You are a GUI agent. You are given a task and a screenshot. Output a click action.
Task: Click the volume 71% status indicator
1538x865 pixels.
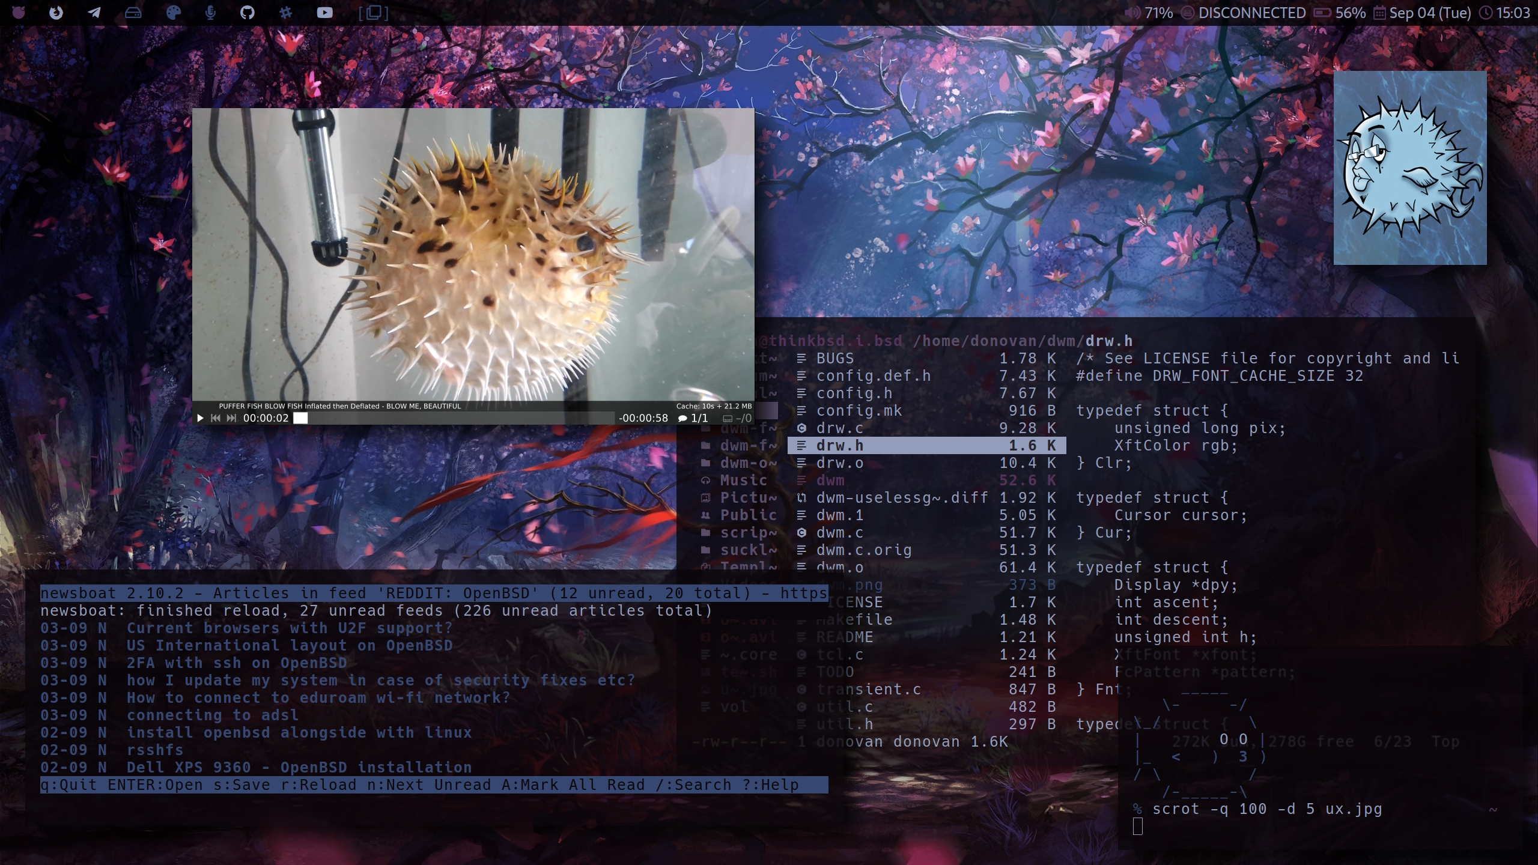click(1148, 13)
